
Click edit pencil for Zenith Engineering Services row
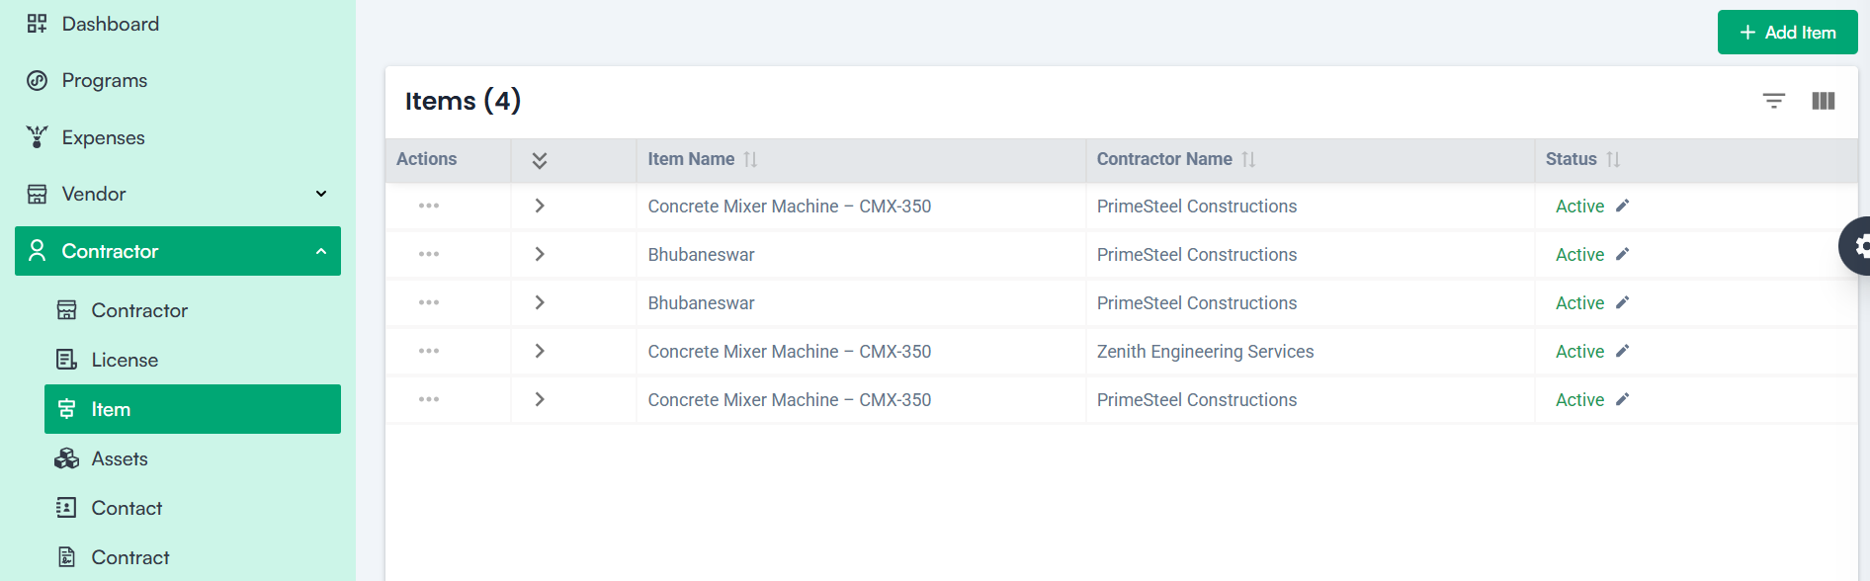click(x=1622, y=351)
